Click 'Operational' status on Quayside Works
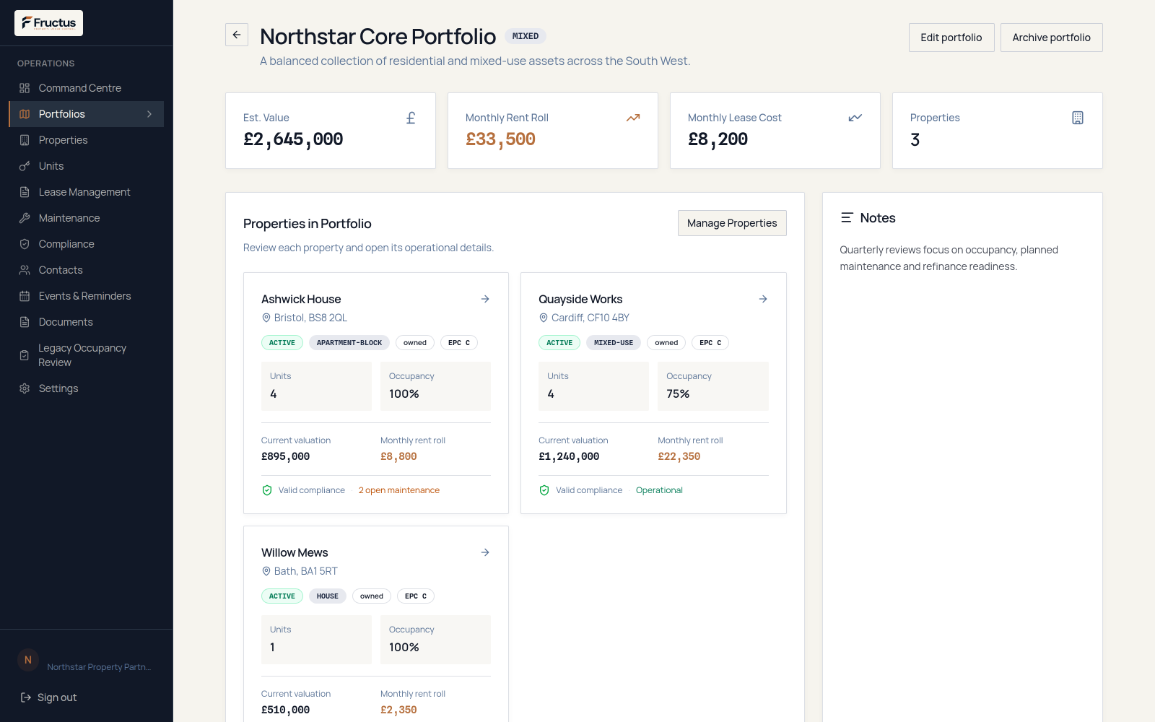The width and height of the screenshot is (1155, 722). click(659, 490)
